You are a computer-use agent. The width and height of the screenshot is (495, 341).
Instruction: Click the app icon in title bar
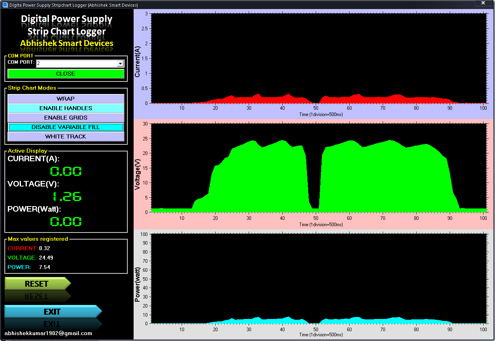point(5,5)
